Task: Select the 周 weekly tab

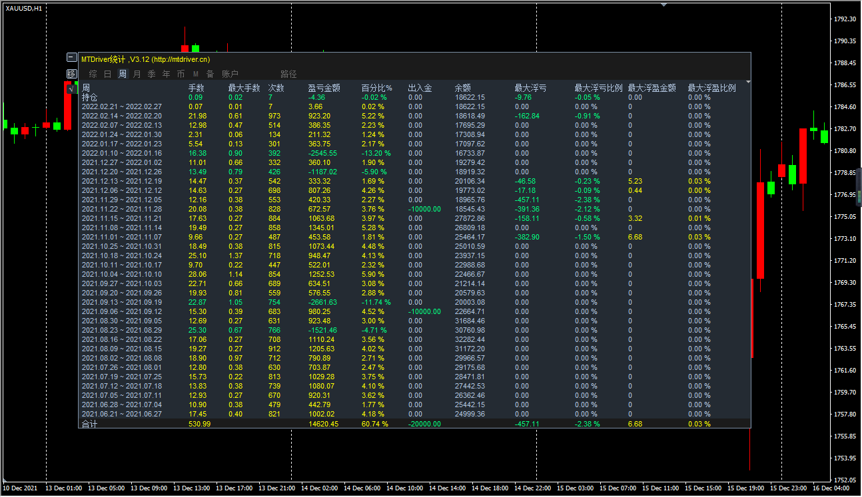Action: 123,74
